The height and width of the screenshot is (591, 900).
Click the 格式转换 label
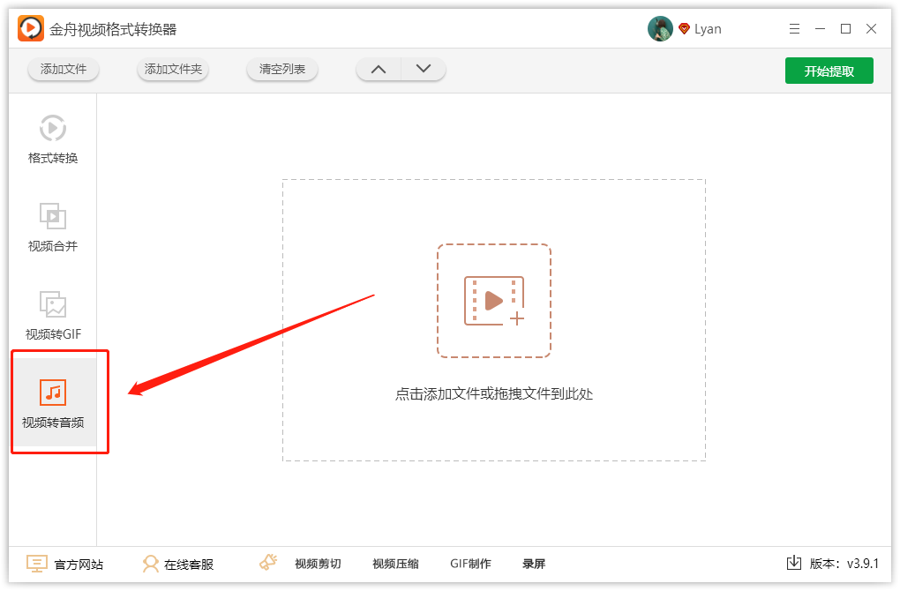tap(53, 159)
